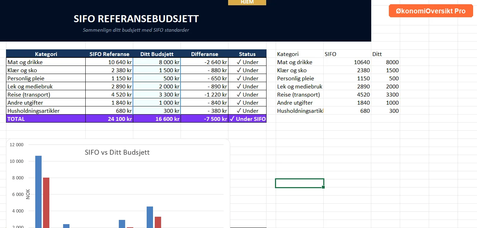Select the 16 600 kr total cell
This screenshot has width=477, height=228.
157,119
